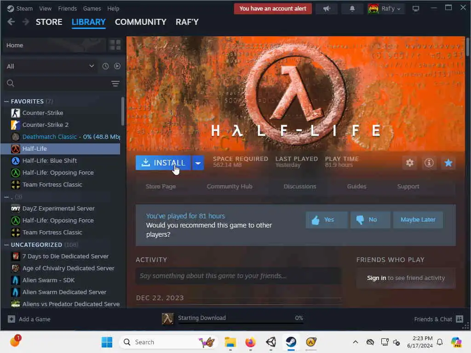Open Firefox from taskbar

[251, 342]
